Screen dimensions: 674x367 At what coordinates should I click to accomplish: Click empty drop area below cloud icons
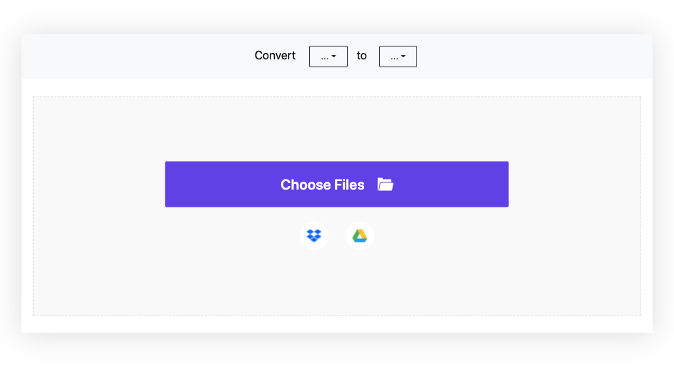[x=336, y=283]
